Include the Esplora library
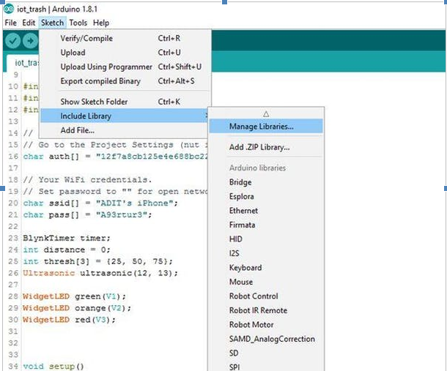The width and height of the screenshot is (447, 371). 266,196
